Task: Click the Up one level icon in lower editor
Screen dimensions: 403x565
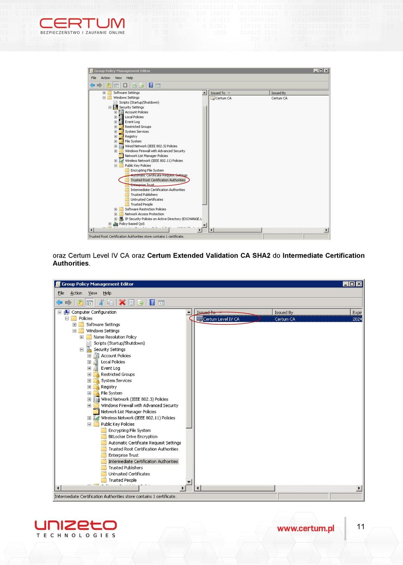Action: coord(80,302)
